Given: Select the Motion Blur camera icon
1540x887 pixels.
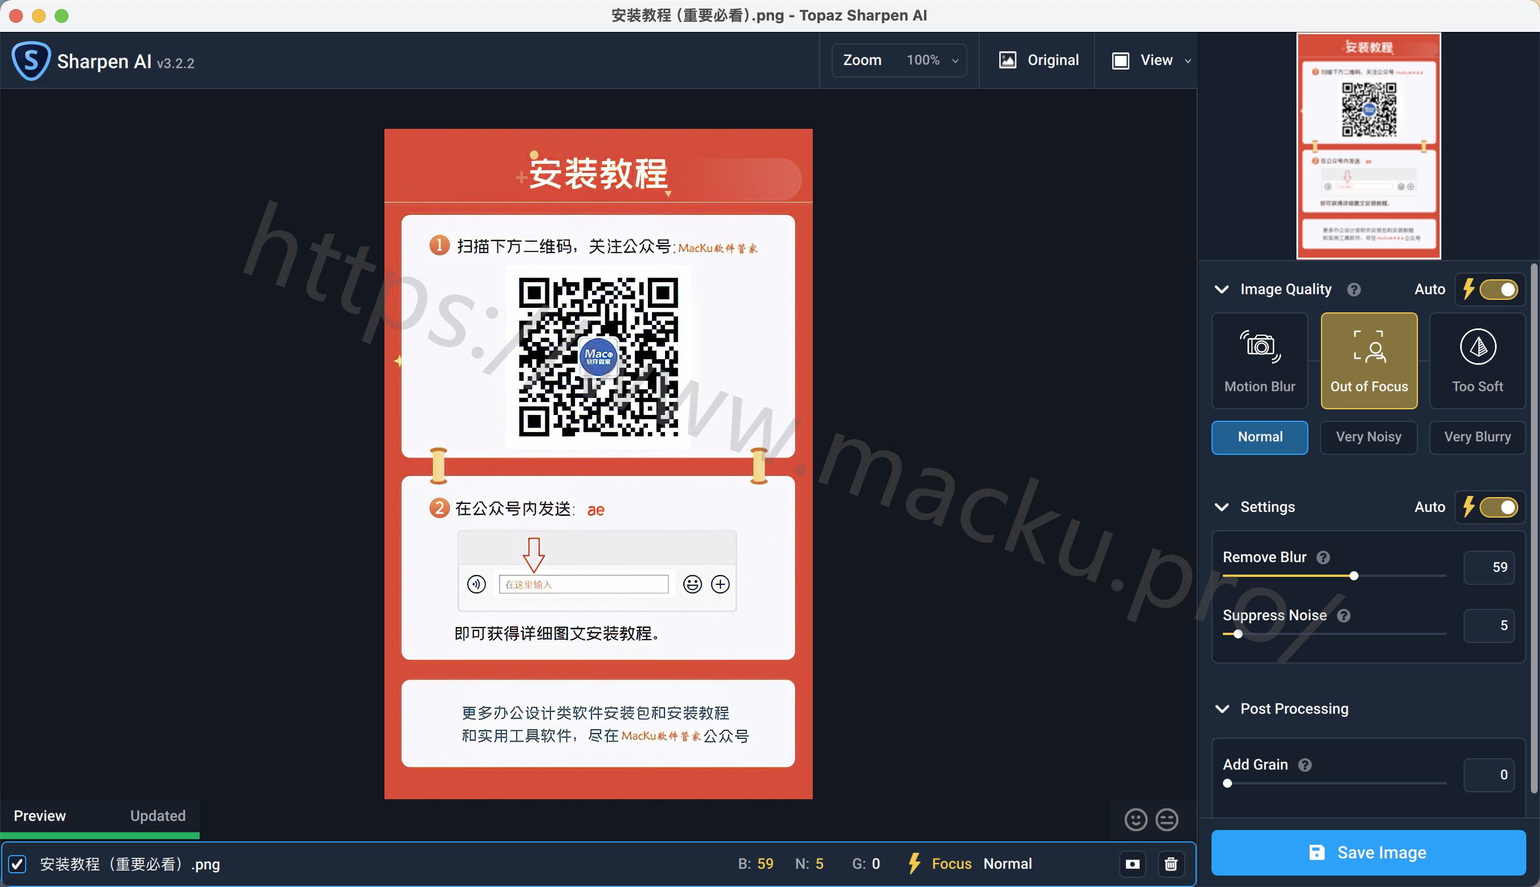Looking at the screenshot, I should [1260, 347].
